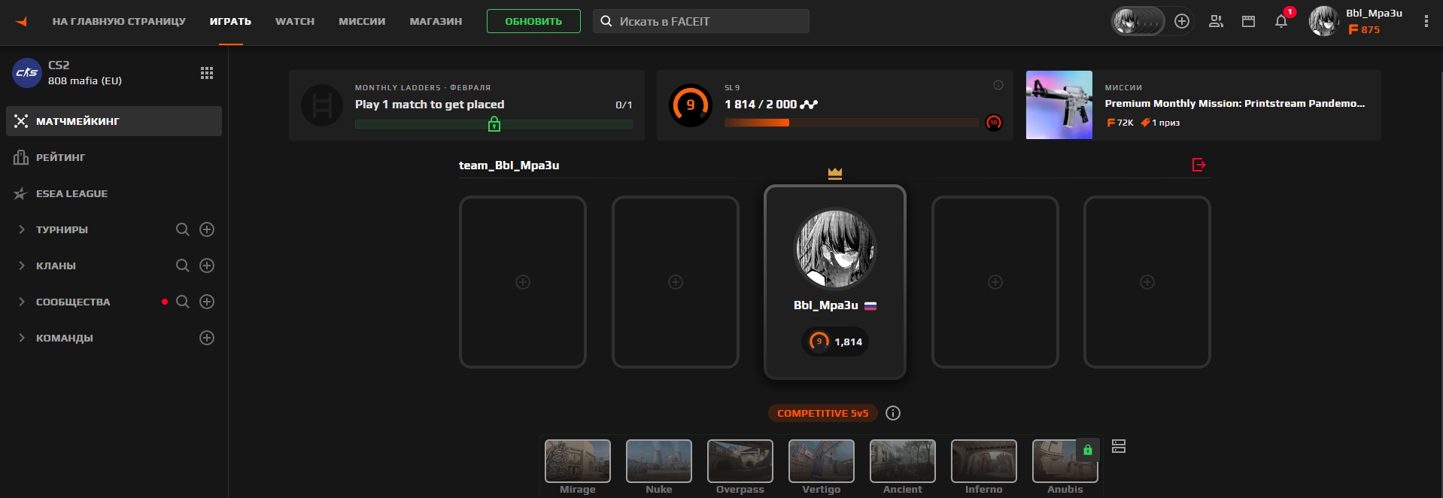Open the Bbl_Mpa3u profile name in the header

coord(1374,13)
